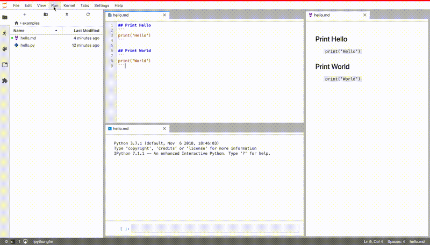Open the Extension Manager puzzle icon
This screenshot has height=245, width=430.
[x=5, y=81]
